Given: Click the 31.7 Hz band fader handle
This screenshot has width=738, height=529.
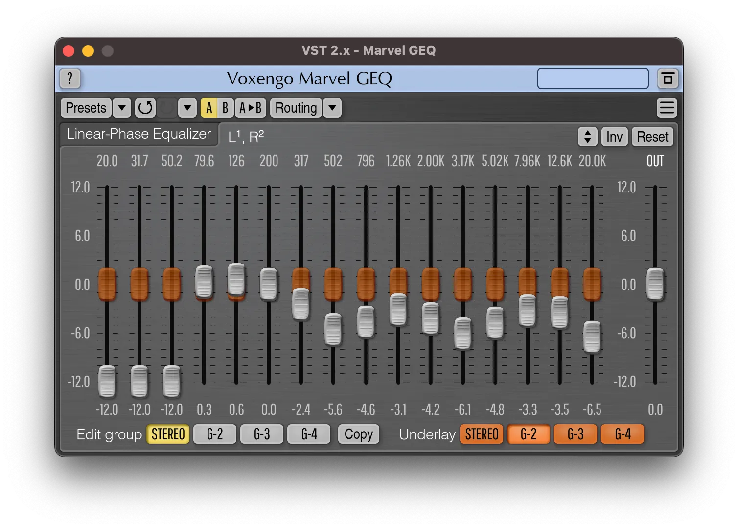Looking at the screenshot, I should 139,381.
